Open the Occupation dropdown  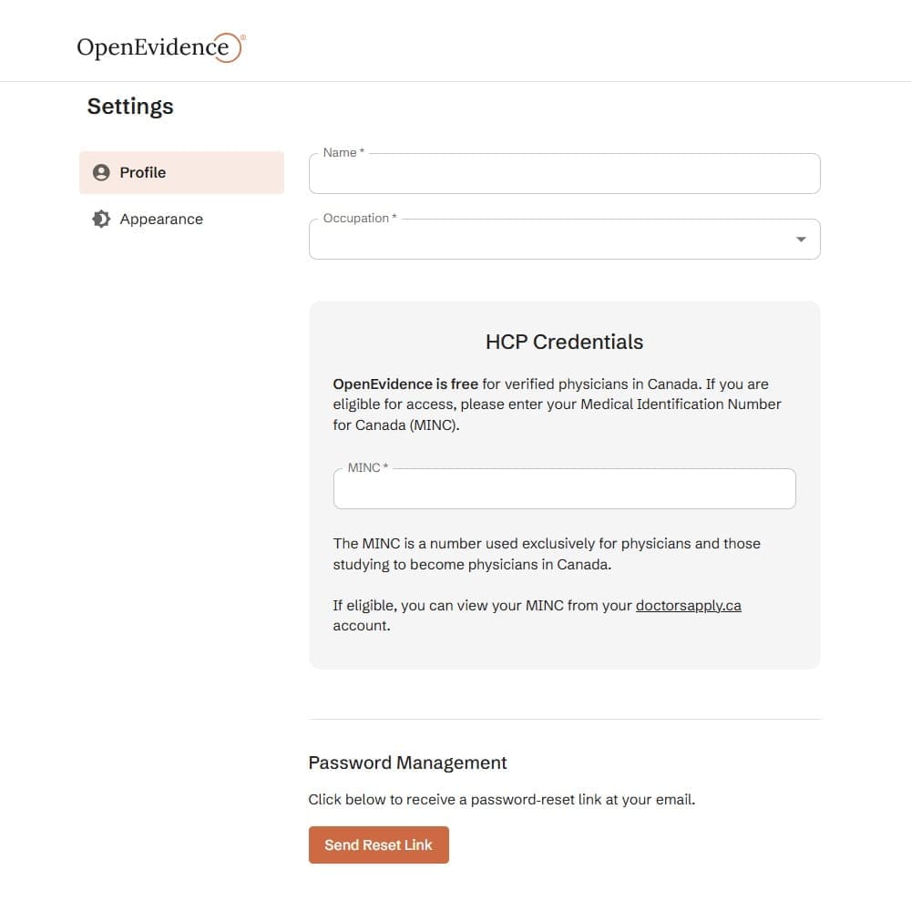click(565, 239)
